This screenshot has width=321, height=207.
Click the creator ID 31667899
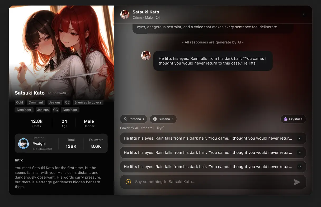tap(42, 149)
